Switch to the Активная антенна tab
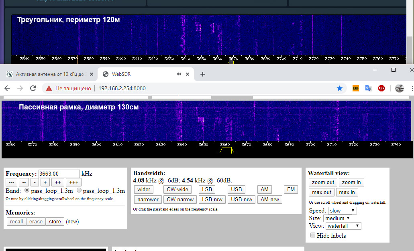This screenshot has height=251, width=414. (x=50, y=74)
